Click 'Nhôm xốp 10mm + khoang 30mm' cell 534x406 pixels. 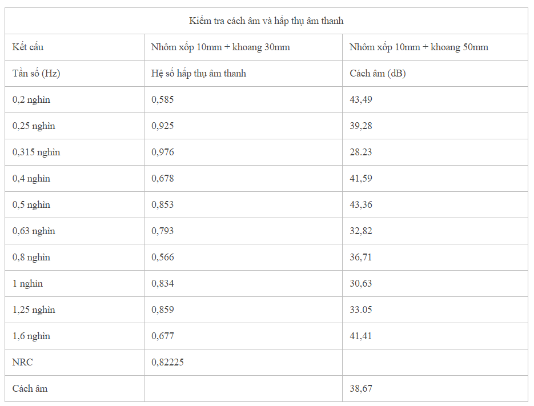220,47
